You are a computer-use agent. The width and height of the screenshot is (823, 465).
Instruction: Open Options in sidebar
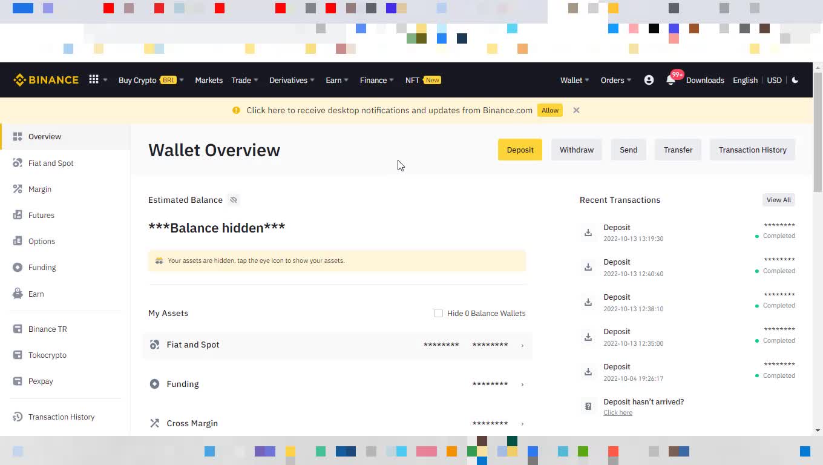tap(65, 241)
